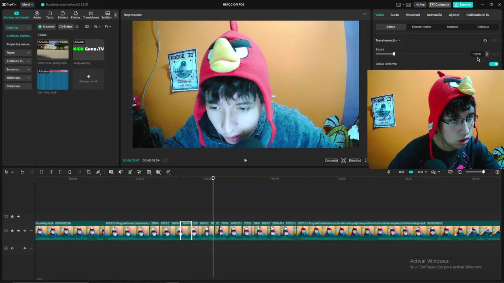
Task: Hide the text track with eye icon
Action: coord(18,217)
